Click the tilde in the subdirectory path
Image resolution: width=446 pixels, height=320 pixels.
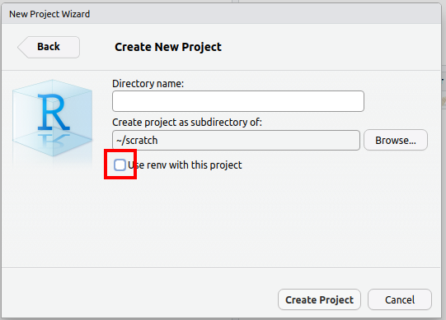(x=119, y=141)
